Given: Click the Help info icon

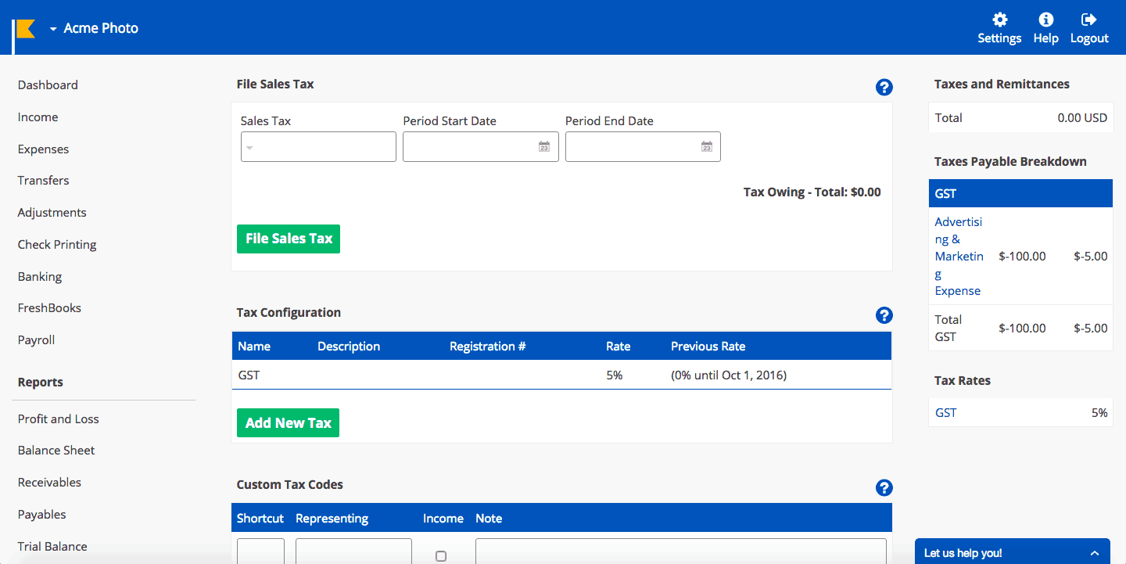Looking at the screenshot, I should tap(1045, 20).
